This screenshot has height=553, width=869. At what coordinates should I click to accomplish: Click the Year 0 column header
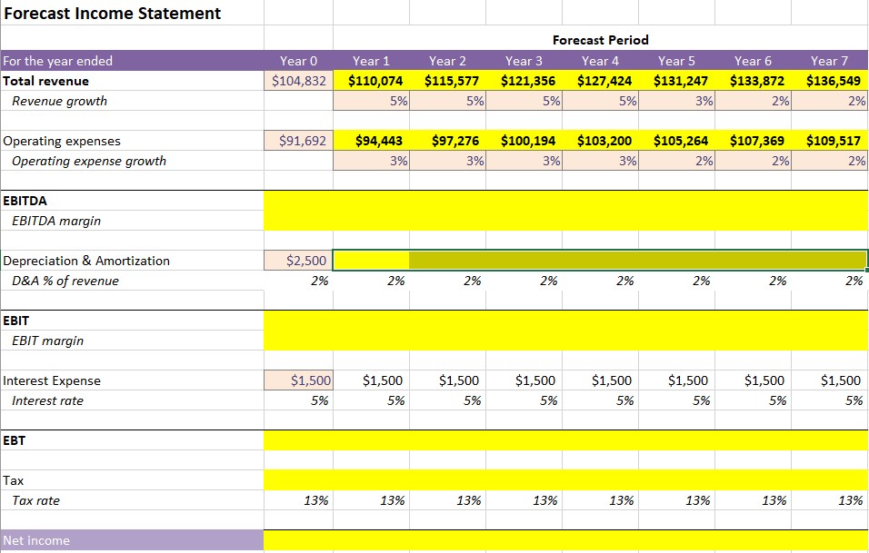click(299, 60)
